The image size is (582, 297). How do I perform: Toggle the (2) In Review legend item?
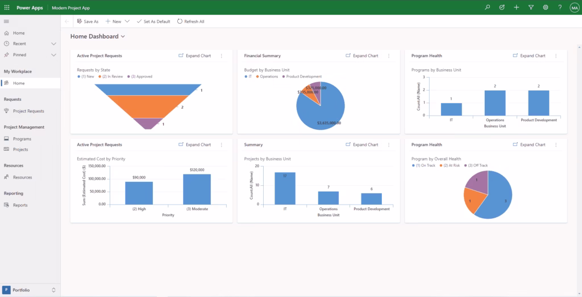pos(111,77)
